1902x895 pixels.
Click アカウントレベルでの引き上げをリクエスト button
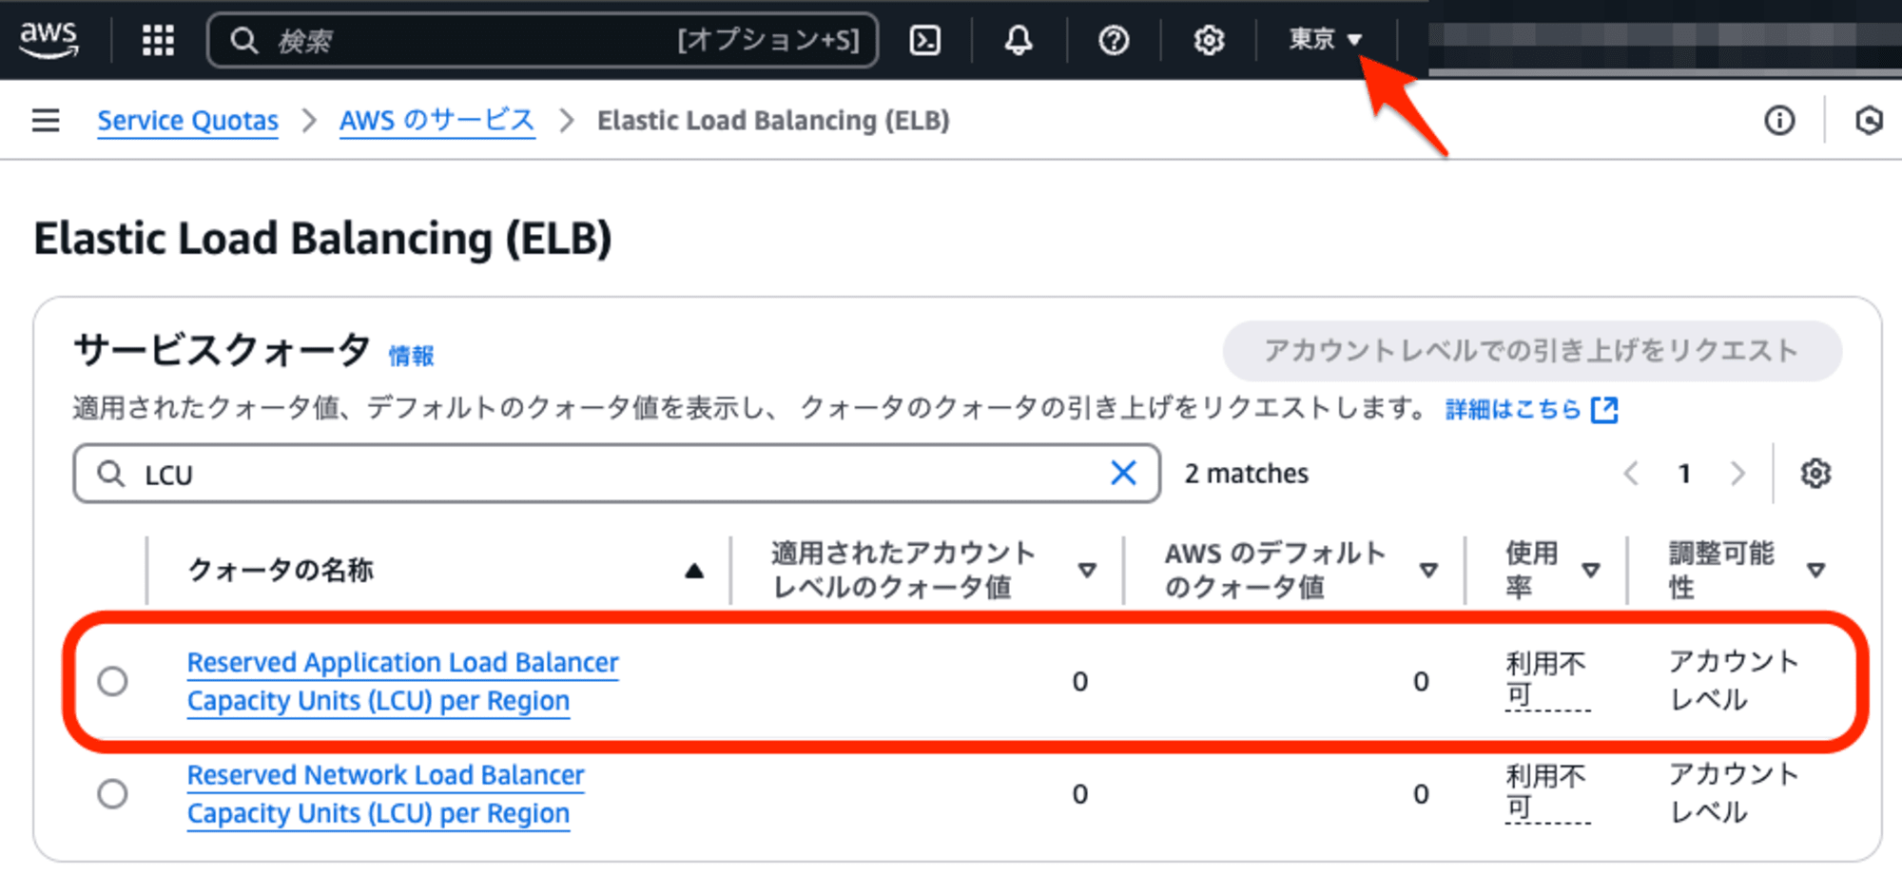pos(1531,351)
